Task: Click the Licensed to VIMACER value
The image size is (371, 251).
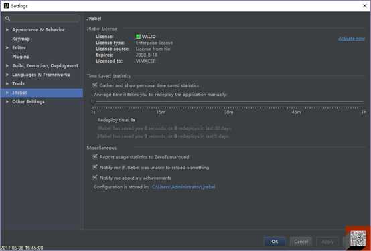Action: (x=146, y=61)
